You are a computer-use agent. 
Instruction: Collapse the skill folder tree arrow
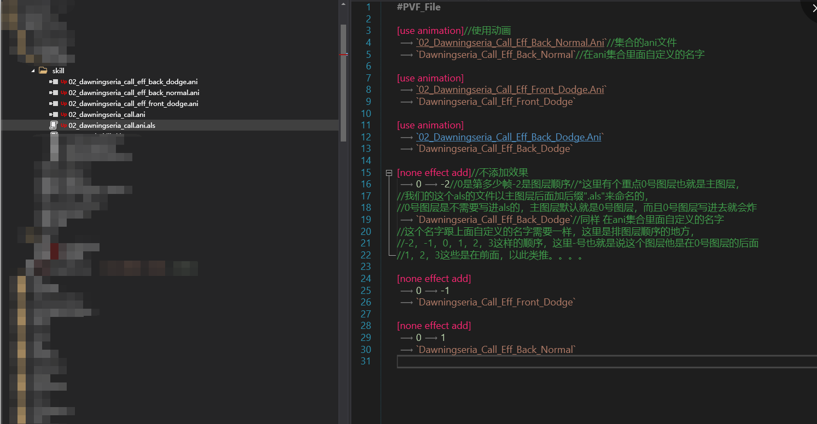[x=33, y=70]
